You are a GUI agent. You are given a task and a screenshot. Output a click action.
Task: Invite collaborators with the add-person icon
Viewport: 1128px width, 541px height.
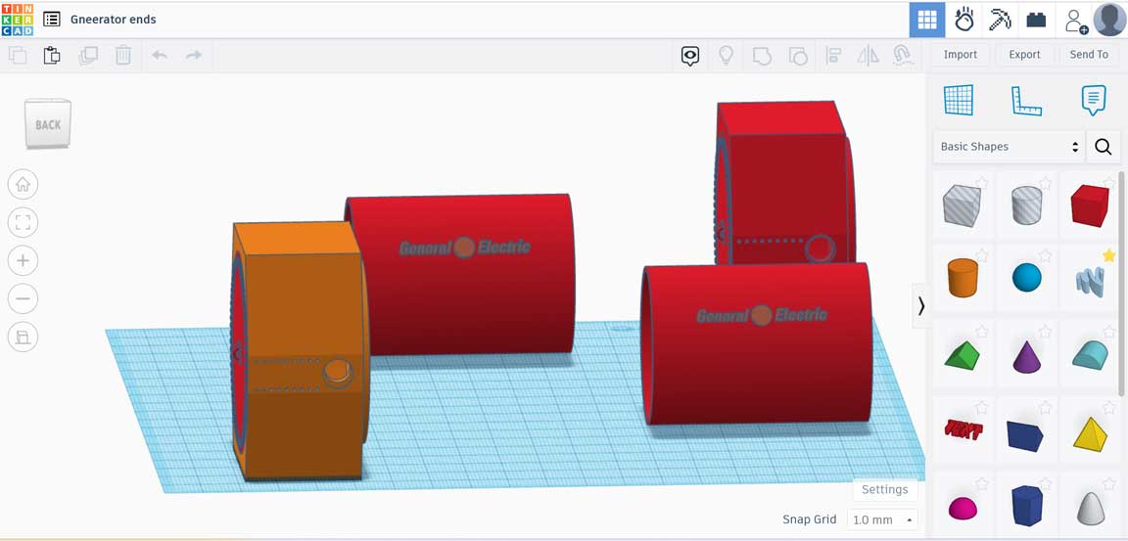click(x=1075, y=21)
